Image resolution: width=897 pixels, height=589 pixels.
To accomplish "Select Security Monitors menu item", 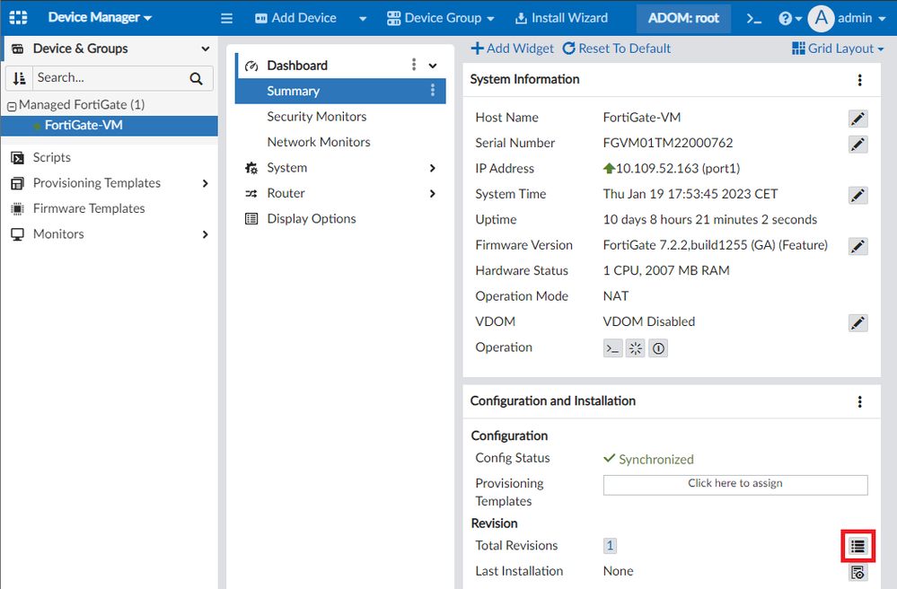I will tap(316, 117).
